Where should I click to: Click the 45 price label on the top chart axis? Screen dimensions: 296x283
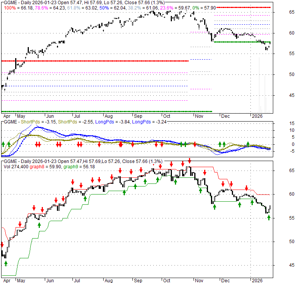[292, 95]
